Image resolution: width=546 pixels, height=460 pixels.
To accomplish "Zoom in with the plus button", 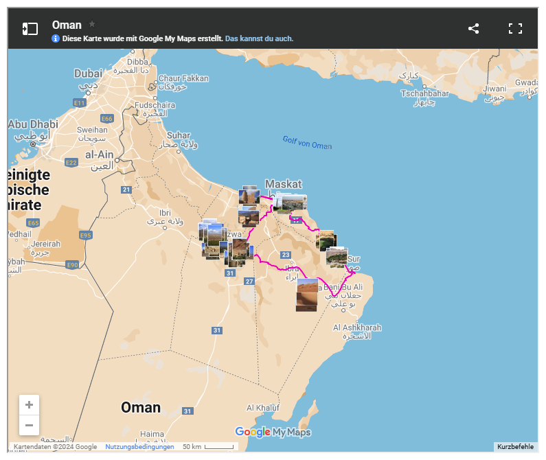I will (x=30, y=404).
